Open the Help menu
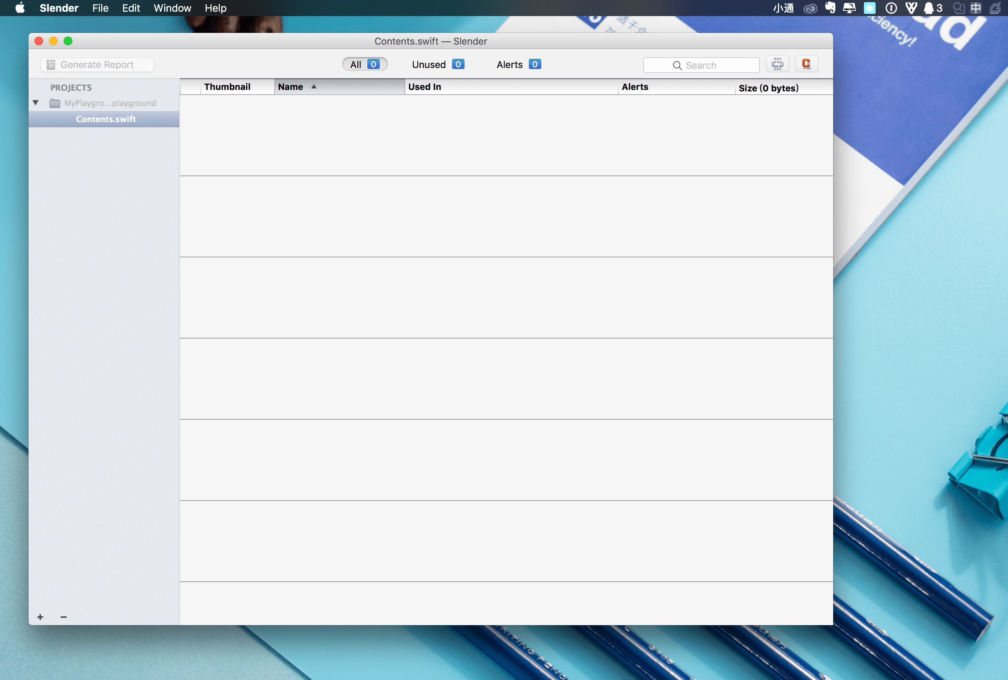Screen dimensions: 1008x680 coord(215,8)
